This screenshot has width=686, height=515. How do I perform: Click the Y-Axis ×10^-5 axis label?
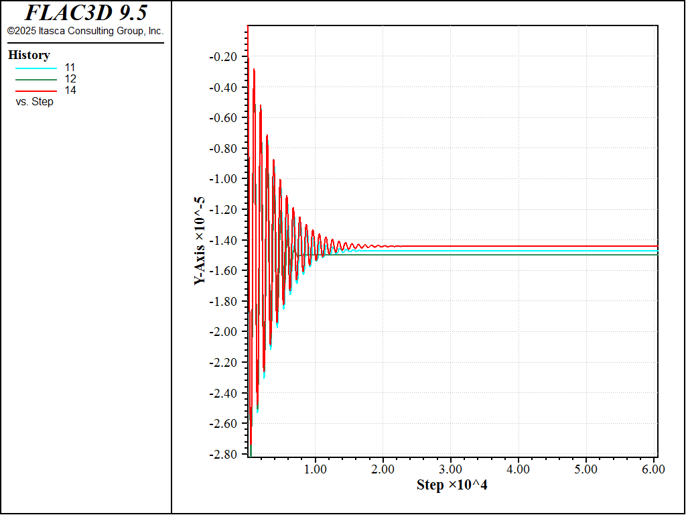pyautogui.click(x=200, y=241)
